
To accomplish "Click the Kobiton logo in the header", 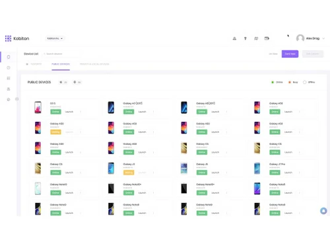I will click(x=17, y=38).
